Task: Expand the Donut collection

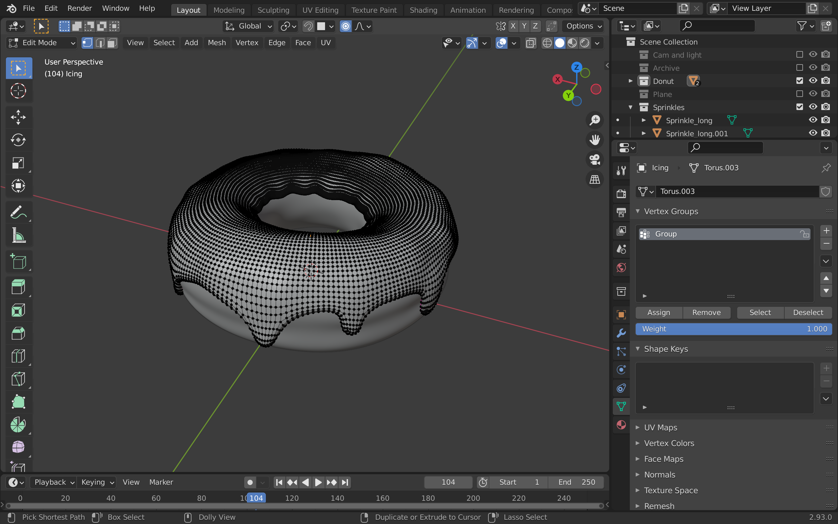Action: pos(630,81)
